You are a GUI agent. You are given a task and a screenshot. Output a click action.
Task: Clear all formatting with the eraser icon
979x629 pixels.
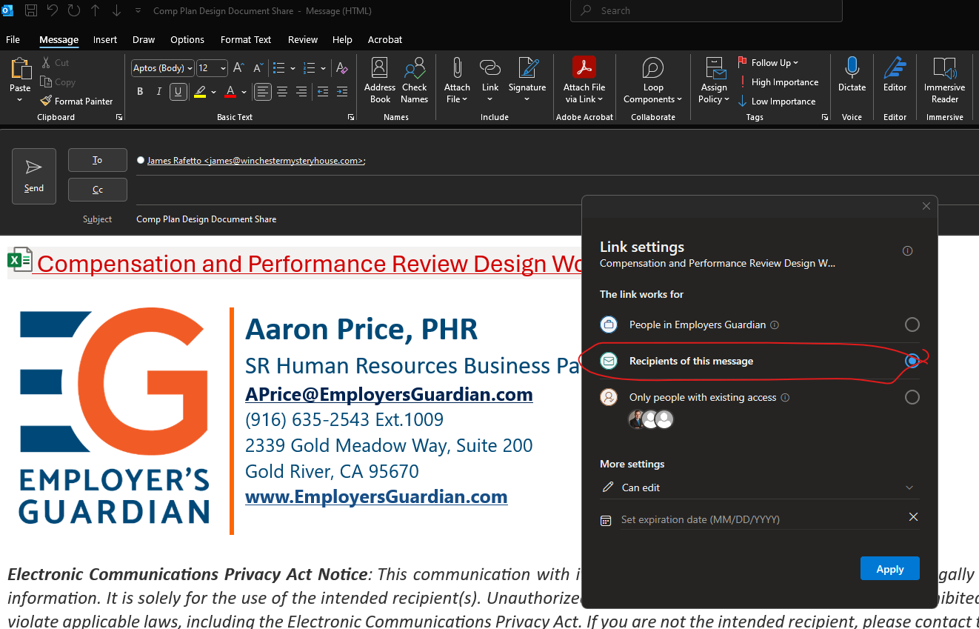pyautogui.click(x=342, y=68)
